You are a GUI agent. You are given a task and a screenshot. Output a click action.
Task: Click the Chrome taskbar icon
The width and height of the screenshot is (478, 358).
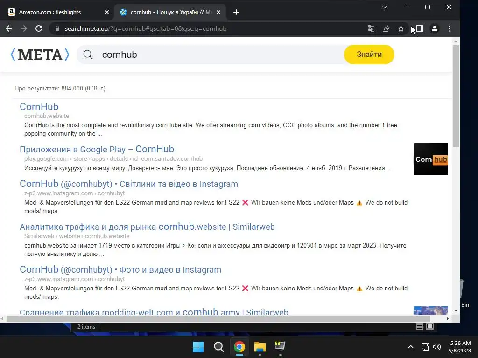239,347
